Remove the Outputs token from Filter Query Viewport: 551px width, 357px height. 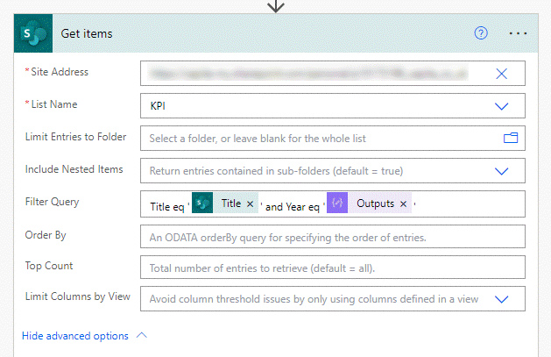[403, 203]
